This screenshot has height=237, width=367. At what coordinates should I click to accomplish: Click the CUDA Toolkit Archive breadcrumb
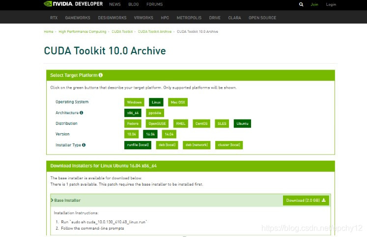(155, 31)
